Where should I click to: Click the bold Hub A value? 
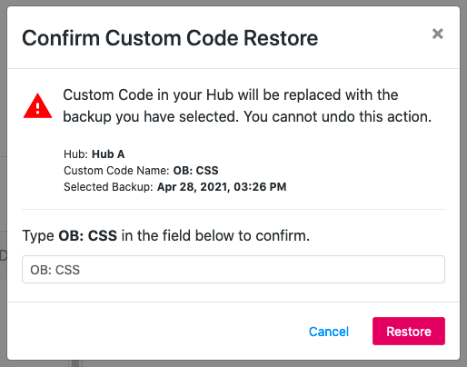pyautogui.click(x=108, y=154)
